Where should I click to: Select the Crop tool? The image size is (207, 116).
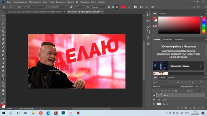(x=3, y=32)
